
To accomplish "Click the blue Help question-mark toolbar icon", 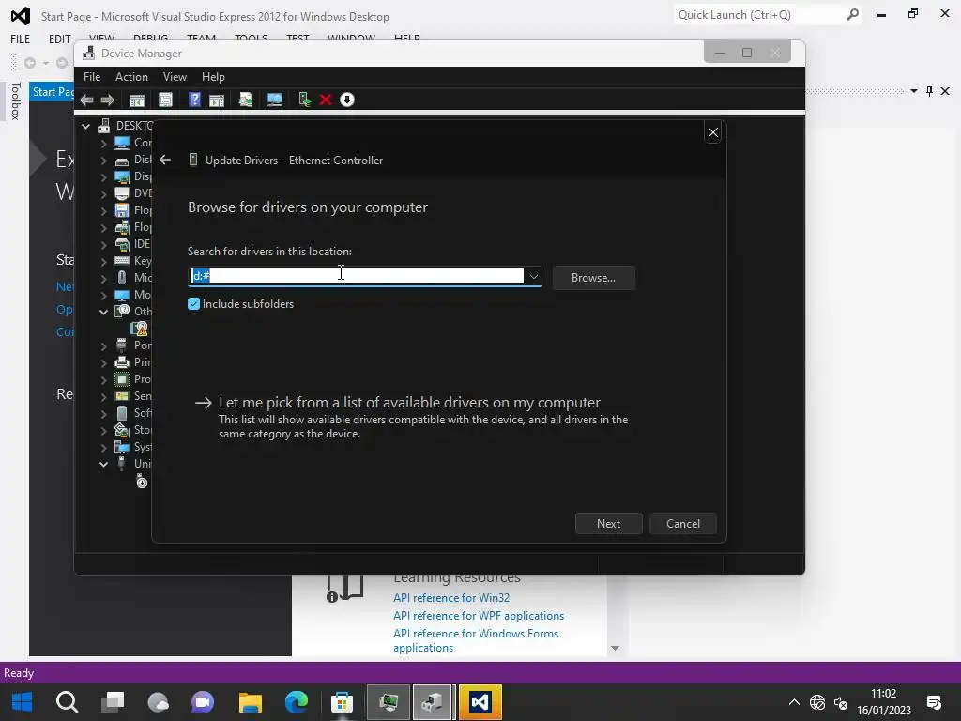I will click(x=194, y=100).
